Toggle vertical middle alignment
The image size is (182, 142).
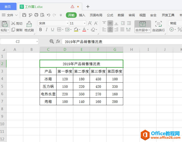pos(110,23)
